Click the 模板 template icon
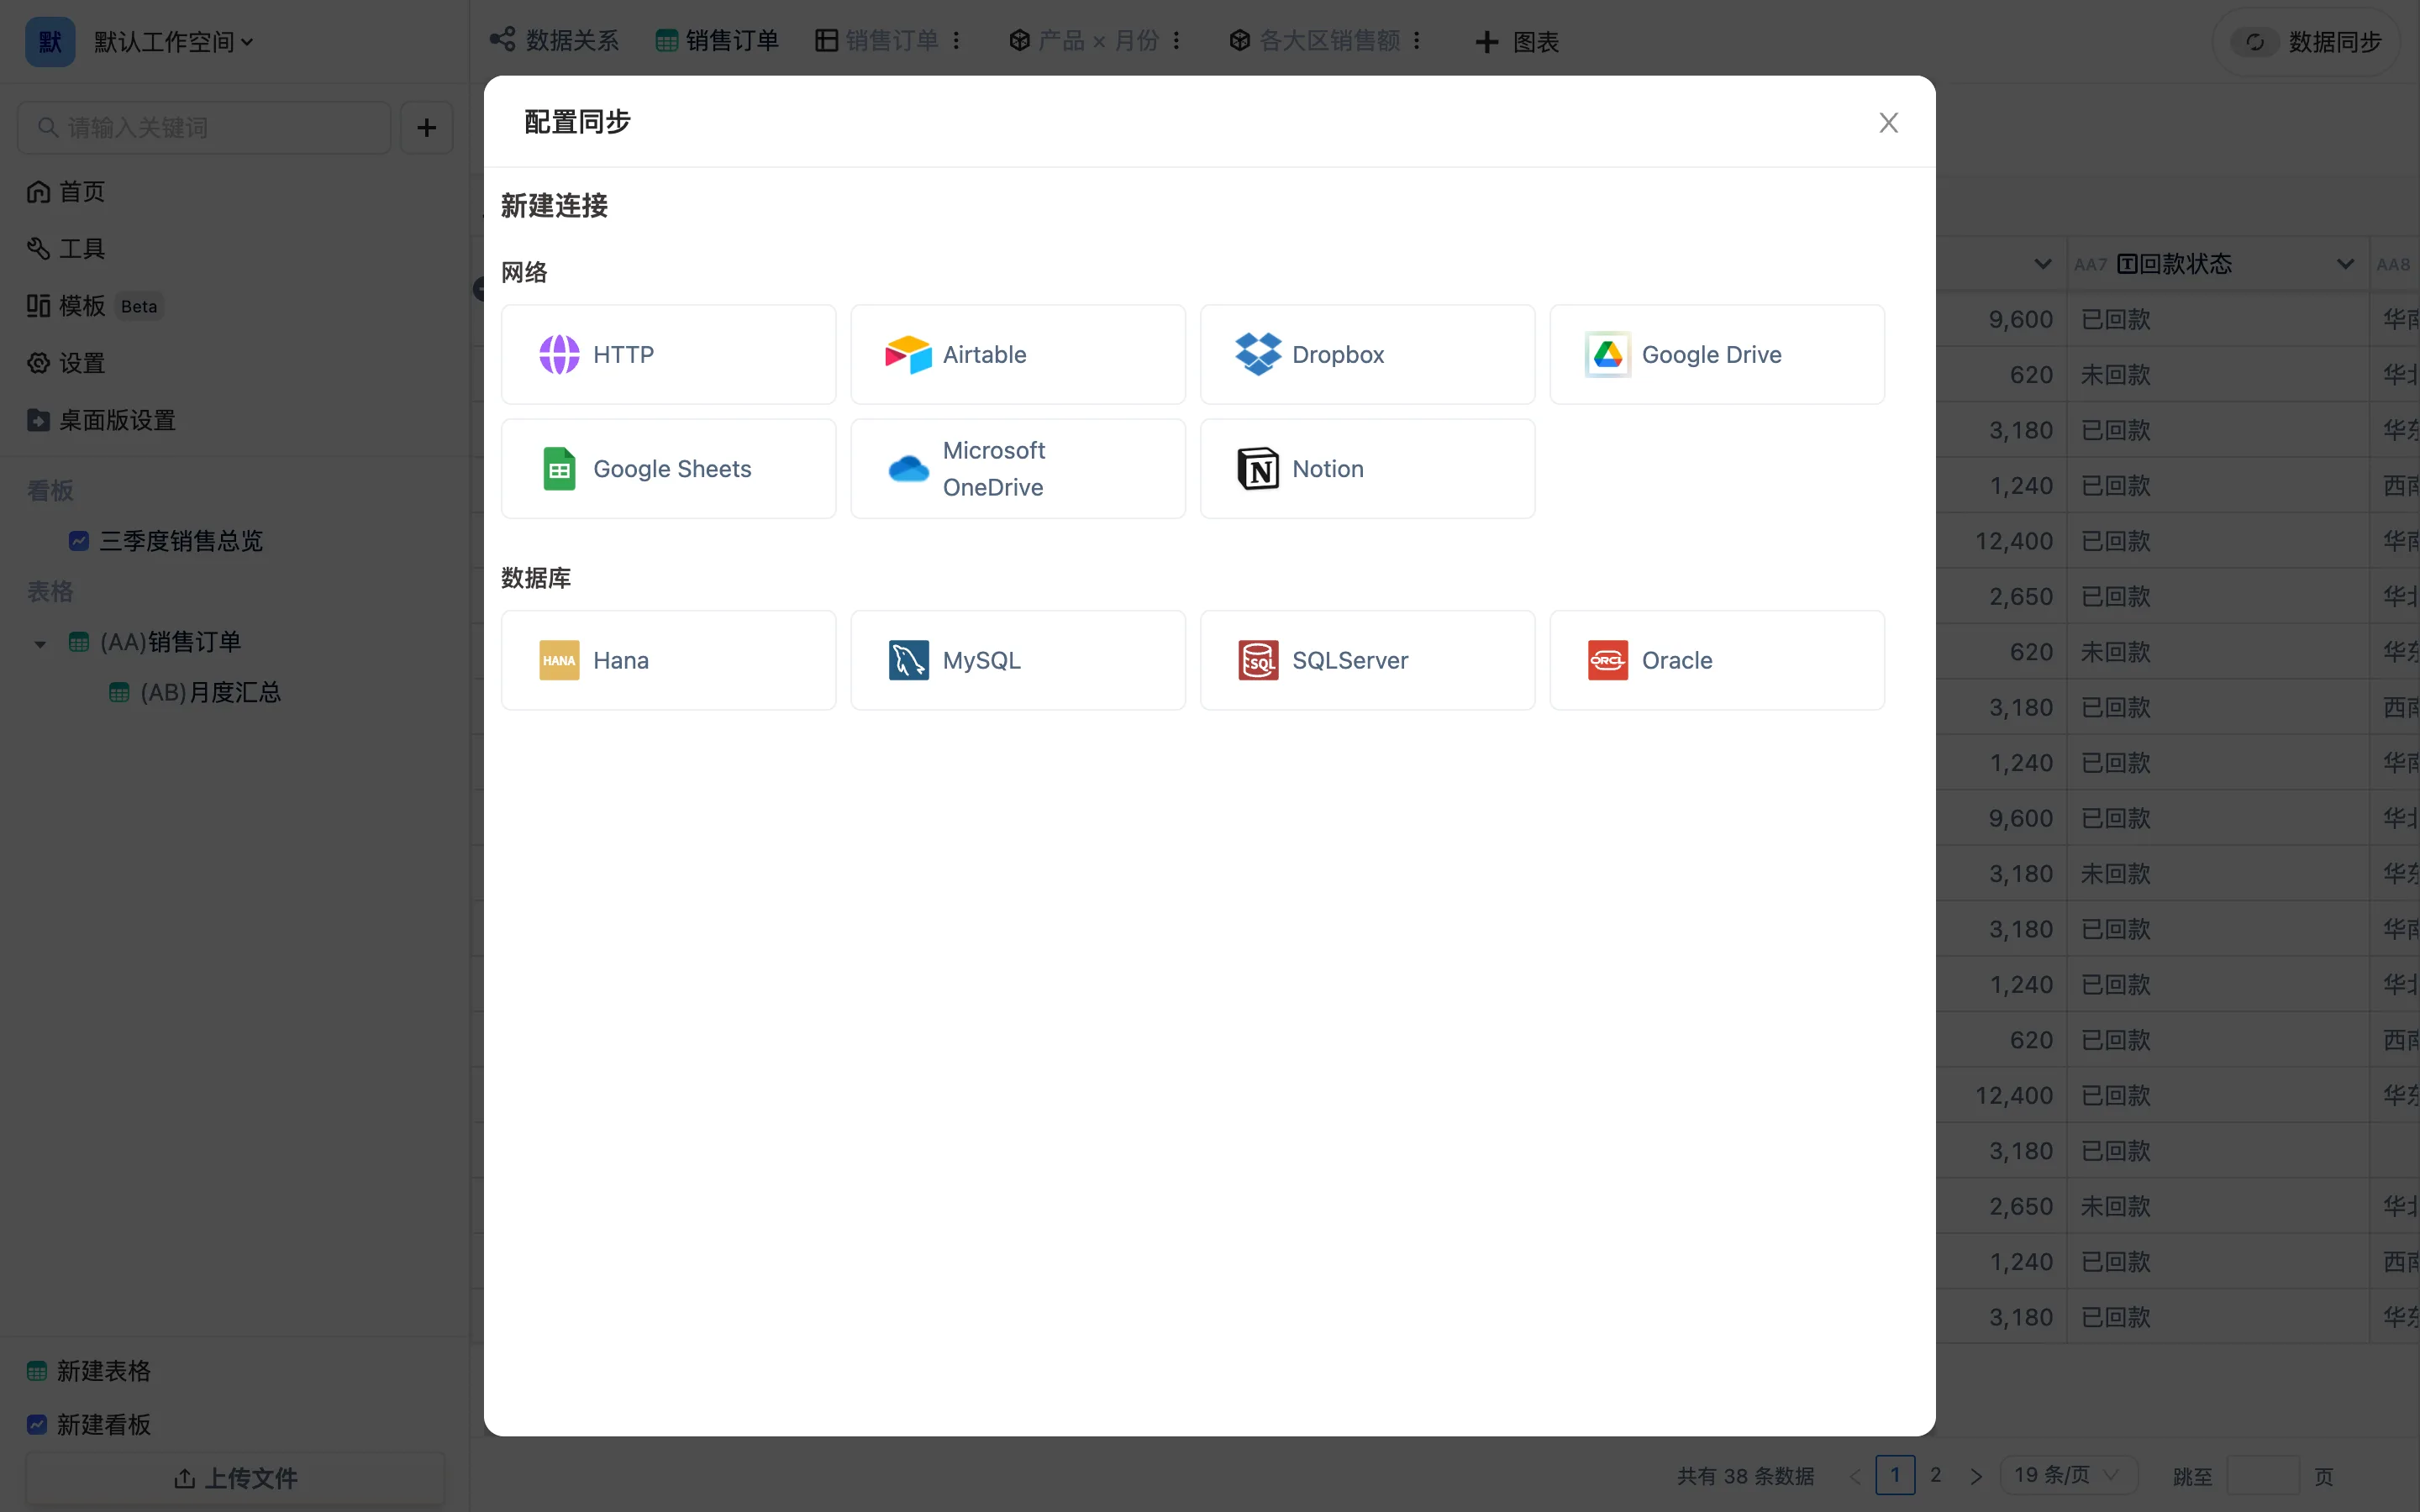The width and height of the screenshot is (2420, 1512). [x=38, y=306]
